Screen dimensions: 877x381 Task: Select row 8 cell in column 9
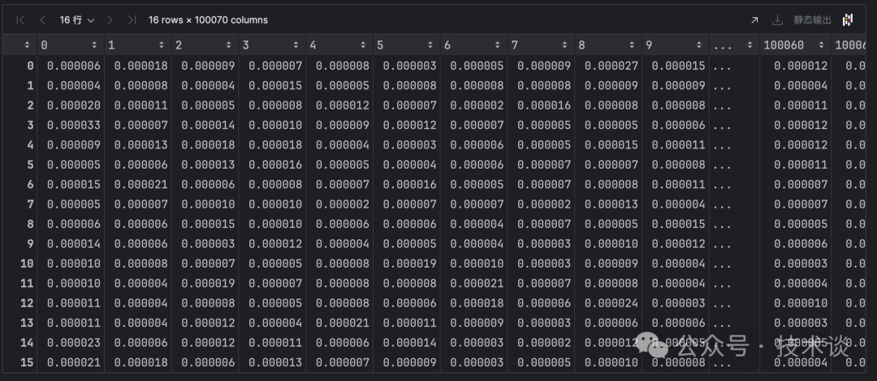(x=678, y=224)
